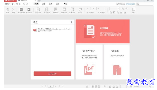Start slideshow mode
This screenshot has width=157, height=90.
(x=80, y=10)
